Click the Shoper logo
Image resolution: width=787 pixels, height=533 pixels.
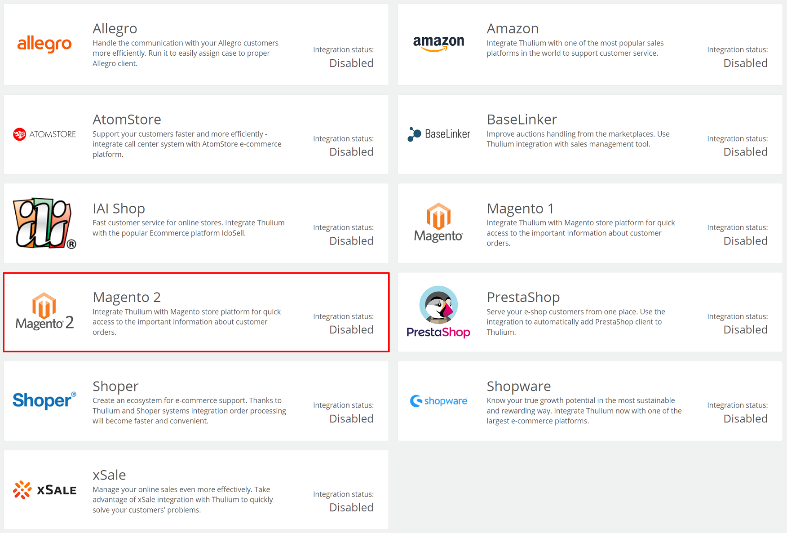coord(44,400)
